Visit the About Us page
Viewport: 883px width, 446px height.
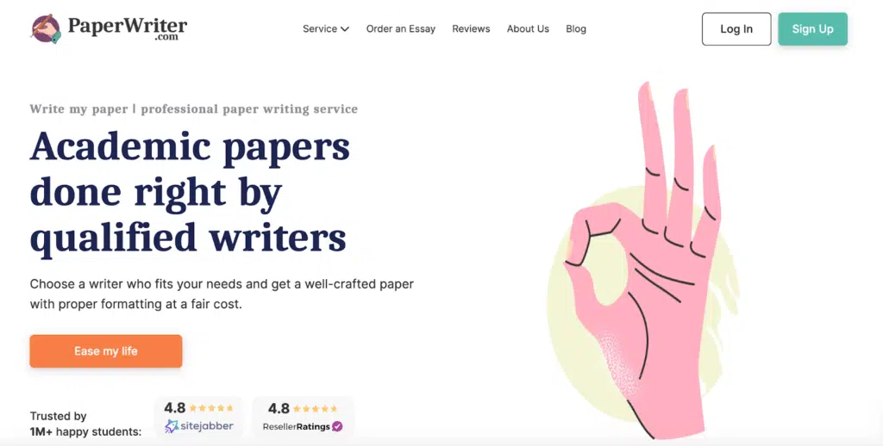[x=528, y=28]
